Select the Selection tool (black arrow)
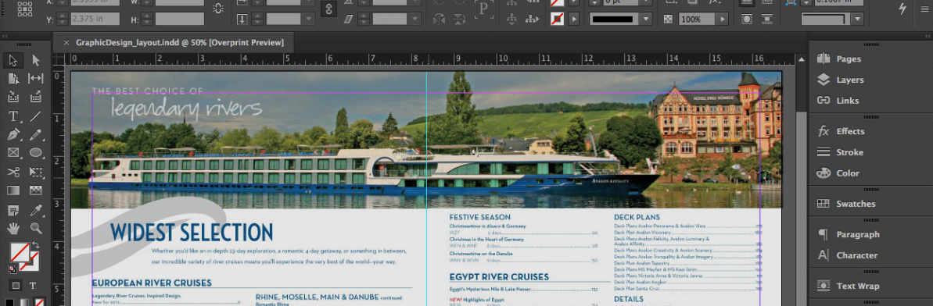Image resolution: width=933 pixels, height=306 pixels. point(13,60)
